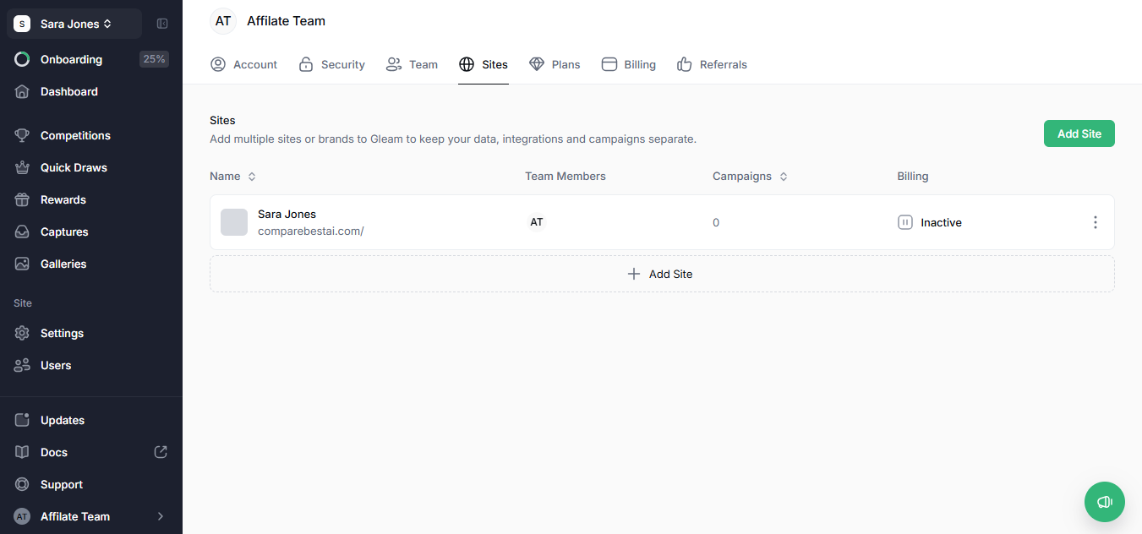Open Updates icon in sidebar

point(22,420)
